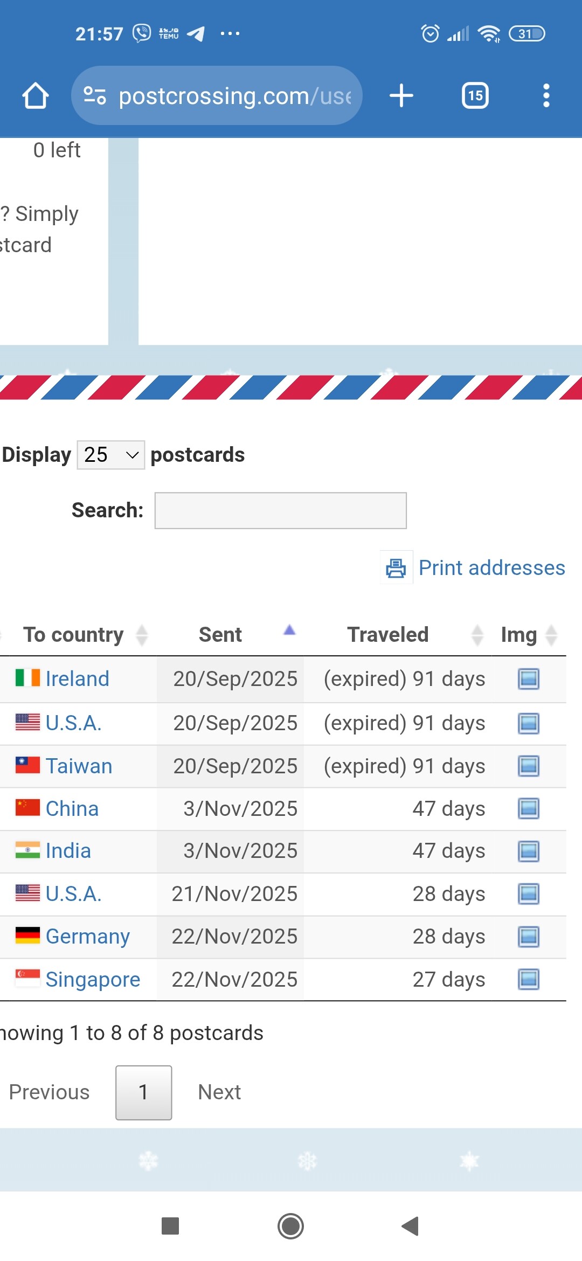View image of the Ireland postcard
This screenshot has width=582, height=1261.
tap(528, 679)
